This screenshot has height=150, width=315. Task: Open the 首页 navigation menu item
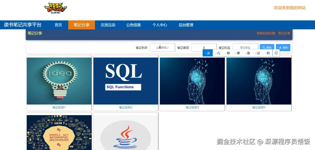(x=58, y=25)
